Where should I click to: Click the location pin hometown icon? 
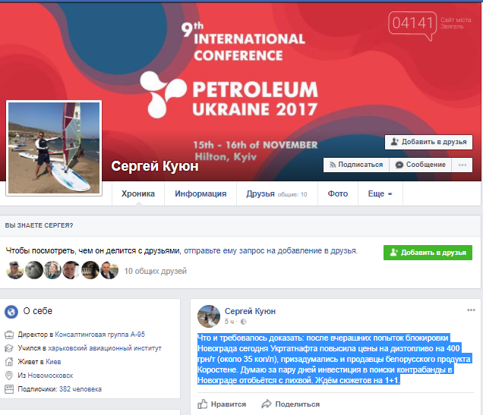point(9,376)
